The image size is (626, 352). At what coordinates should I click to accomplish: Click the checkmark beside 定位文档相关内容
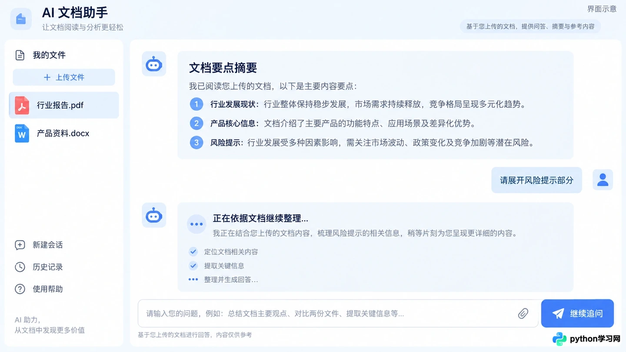pos(193,252)
